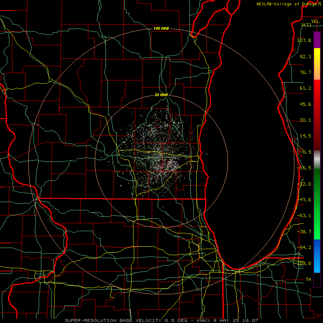The image size is (323, 323).
Task: Click the 76.7 velocity scale value
Action: coord(305,72)
